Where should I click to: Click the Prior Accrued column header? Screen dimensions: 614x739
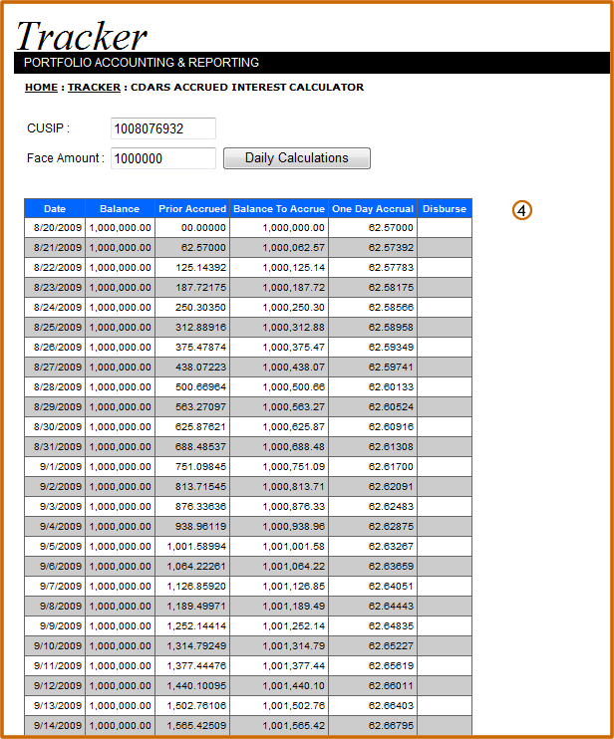tap(192, 208)
